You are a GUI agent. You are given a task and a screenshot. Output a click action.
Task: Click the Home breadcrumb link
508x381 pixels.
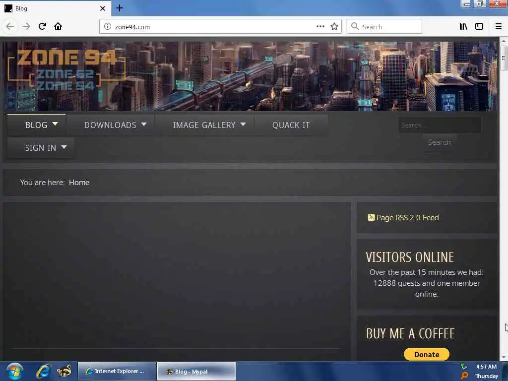click(x=79, y=183)
